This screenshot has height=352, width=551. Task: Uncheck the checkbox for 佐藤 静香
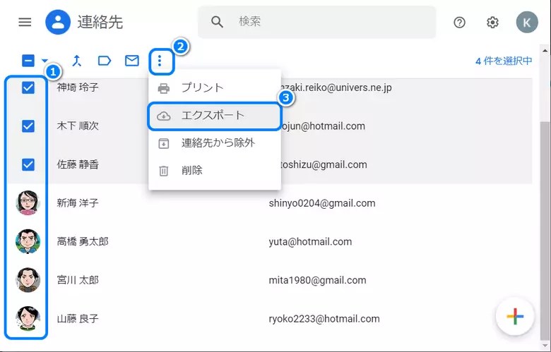(x=28, y=164)
